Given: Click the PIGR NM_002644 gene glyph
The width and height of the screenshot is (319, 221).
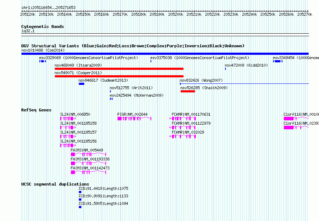Looking at the screenshot, I should (x=134, y=119).
